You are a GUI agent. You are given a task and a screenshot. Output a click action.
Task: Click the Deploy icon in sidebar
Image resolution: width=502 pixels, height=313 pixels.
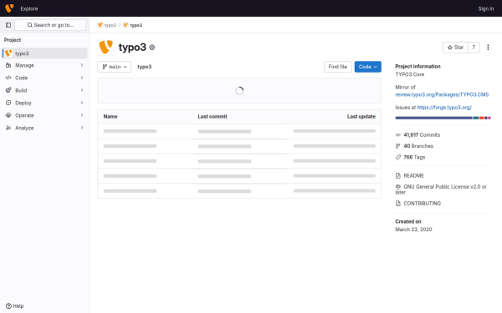tap(8, 103)
